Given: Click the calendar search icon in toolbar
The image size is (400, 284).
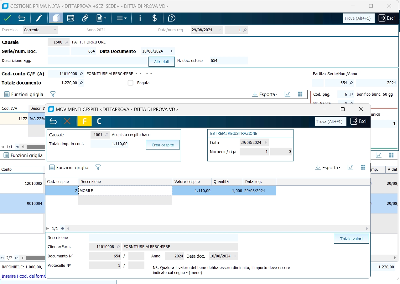Looking at the screenshot, I should [71, 18].
